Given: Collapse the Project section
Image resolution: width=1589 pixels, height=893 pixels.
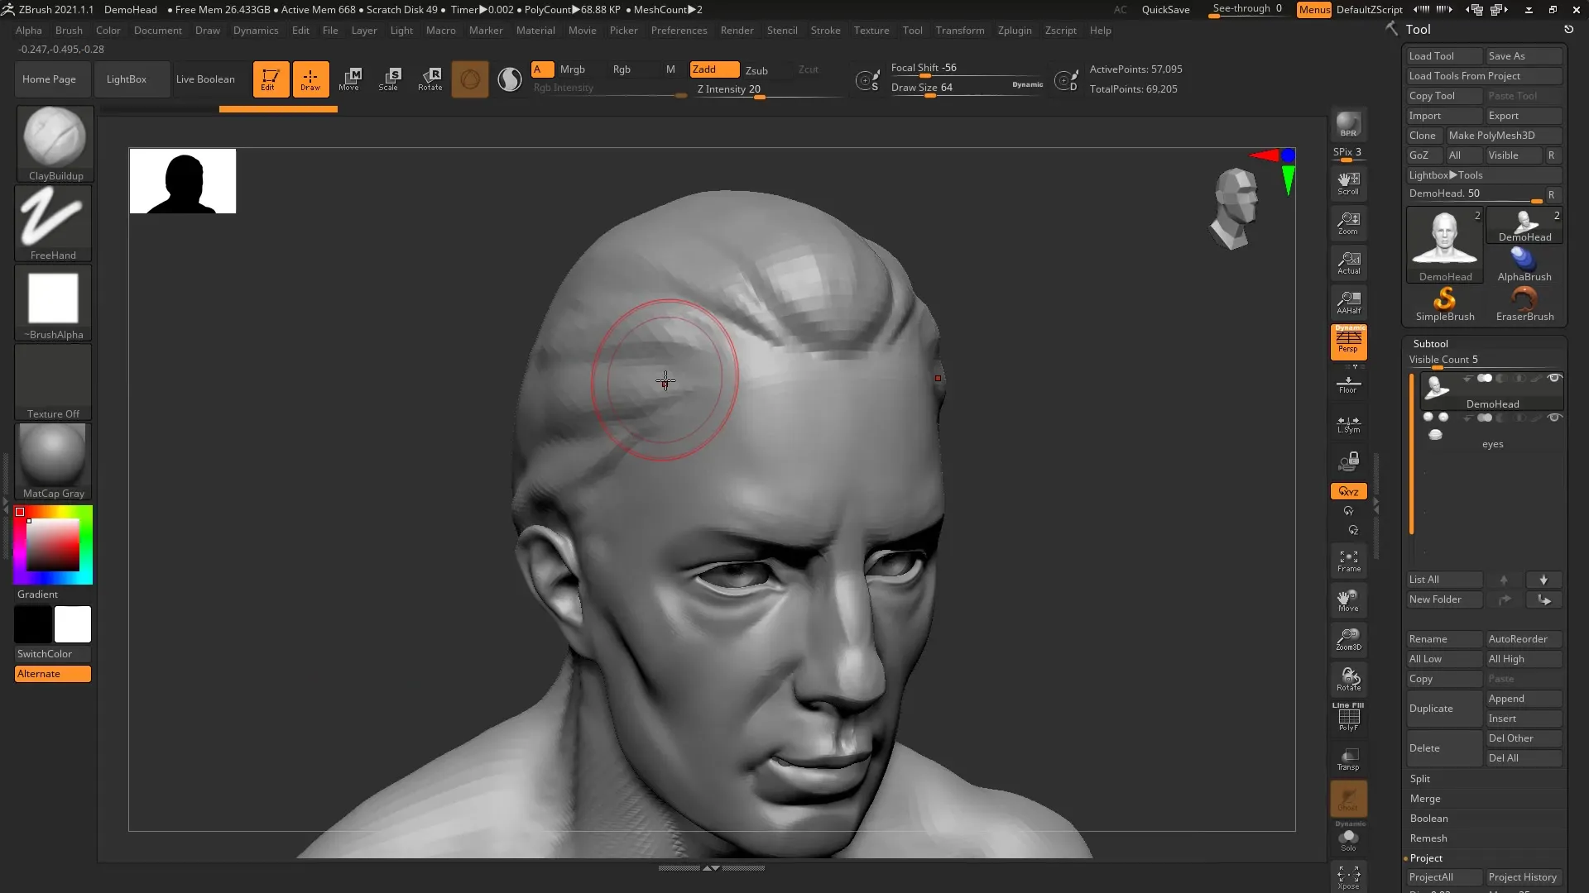Looking at the screenshot, I should point(1426,857).
